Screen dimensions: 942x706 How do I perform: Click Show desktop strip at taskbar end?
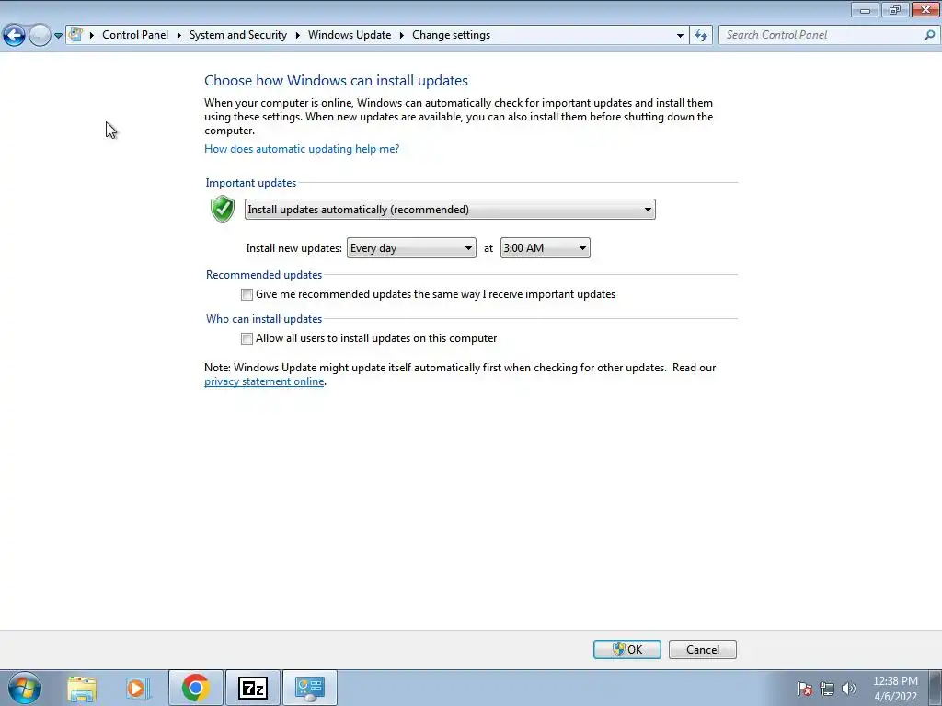[x=936, y=688]
